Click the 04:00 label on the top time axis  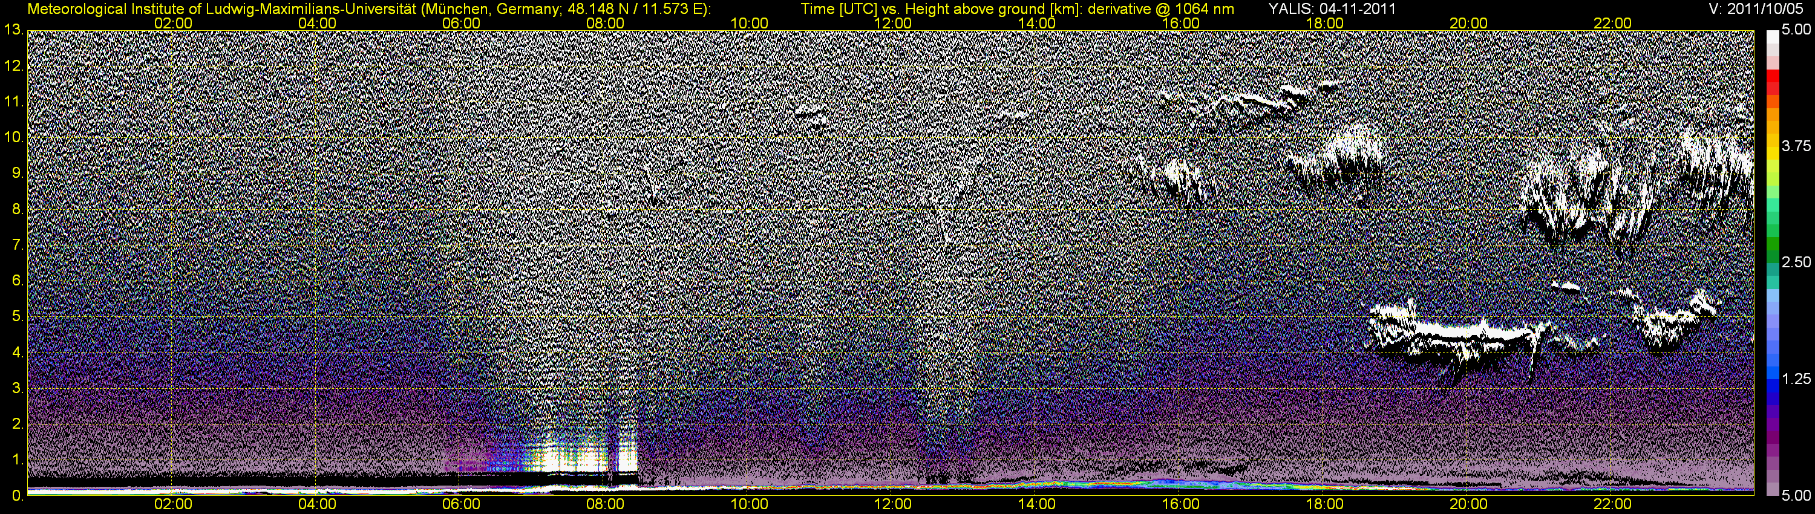317,23
